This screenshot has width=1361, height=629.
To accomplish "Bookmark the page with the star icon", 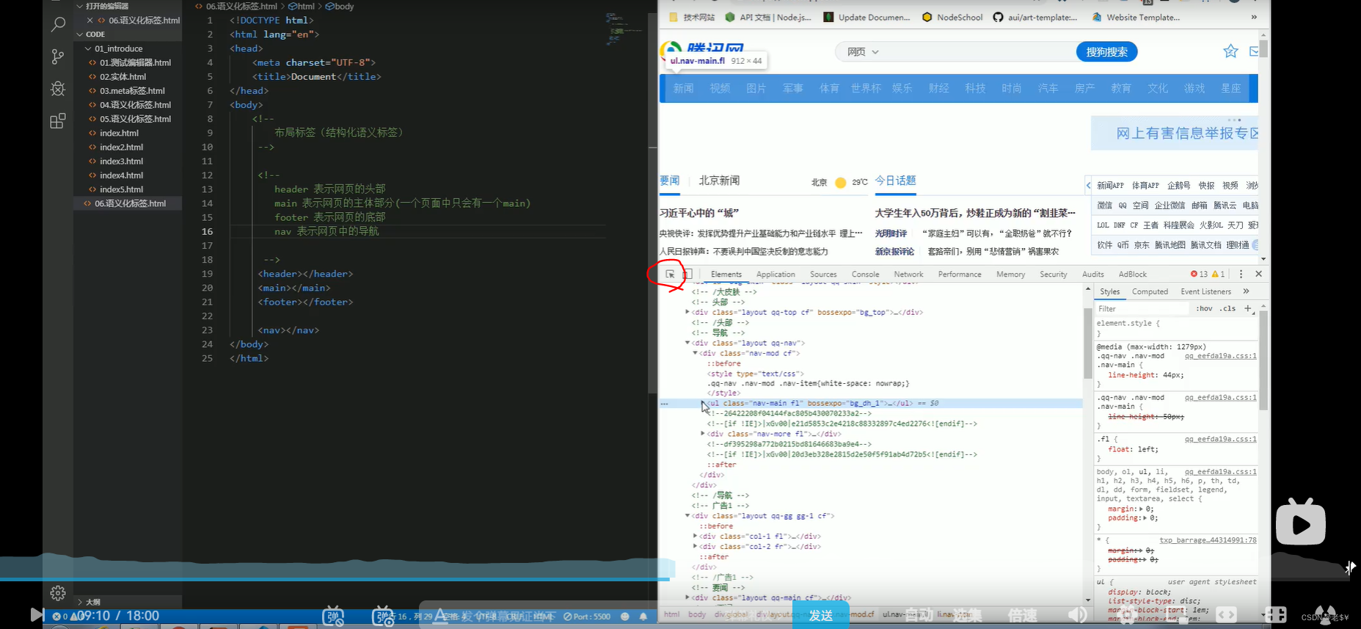I will coord(1230,51).
